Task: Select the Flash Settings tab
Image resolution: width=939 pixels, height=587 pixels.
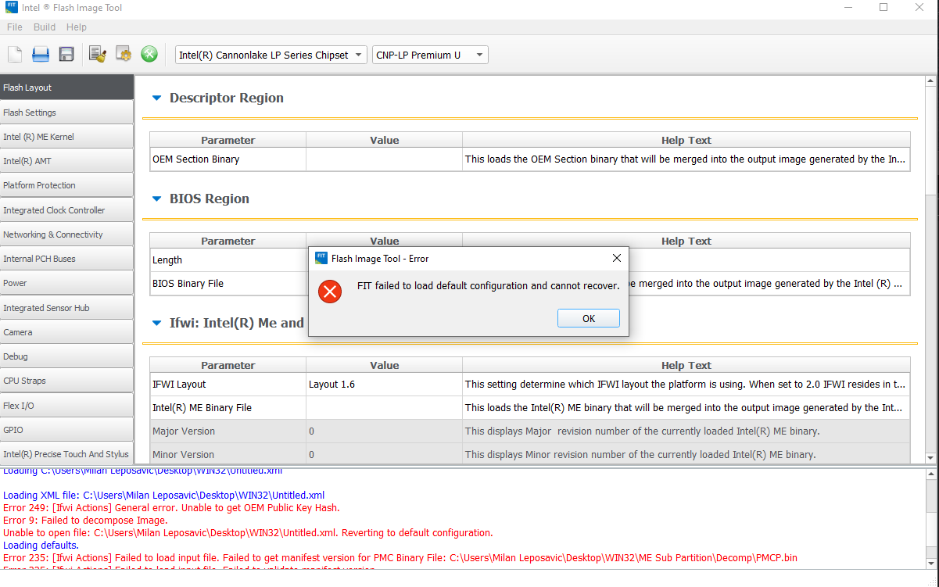Action: [x=67, y=113]
